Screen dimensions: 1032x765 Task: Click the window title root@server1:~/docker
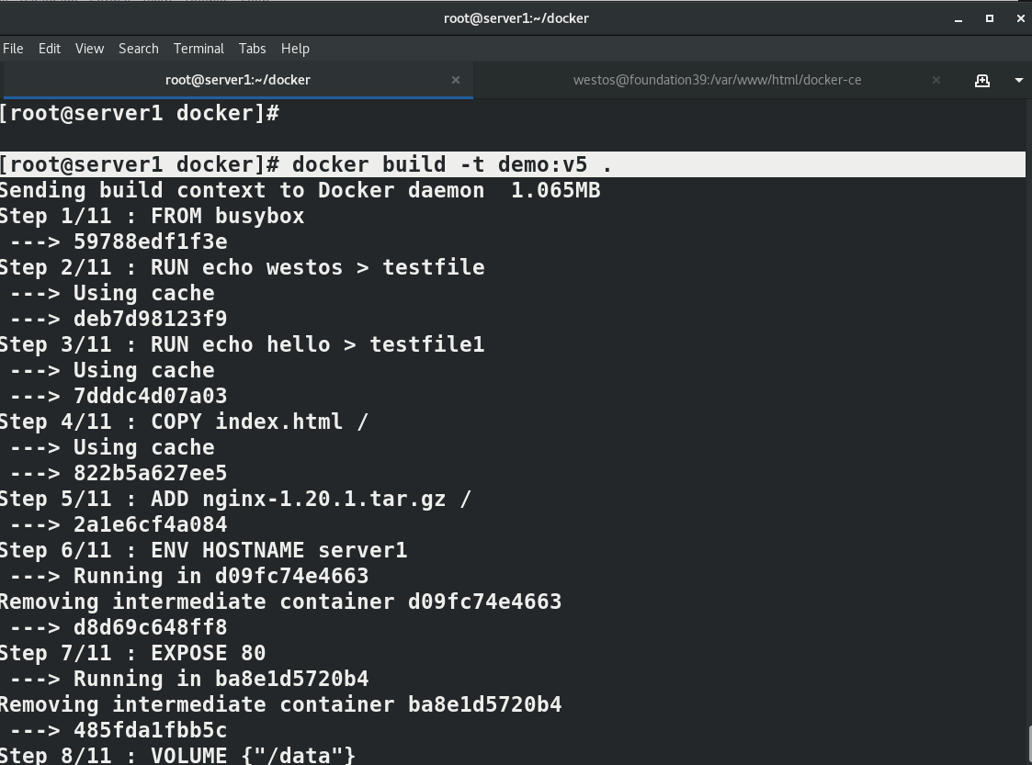pos(516,18)
